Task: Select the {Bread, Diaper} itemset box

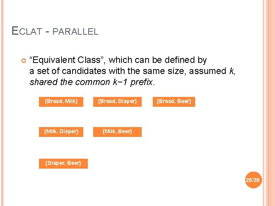Action: 118,101
